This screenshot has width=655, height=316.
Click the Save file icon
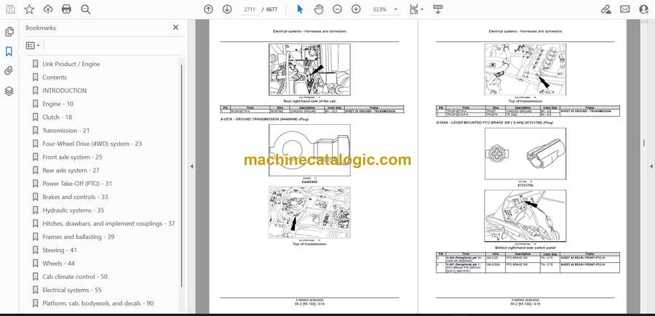tap(10, 9)
